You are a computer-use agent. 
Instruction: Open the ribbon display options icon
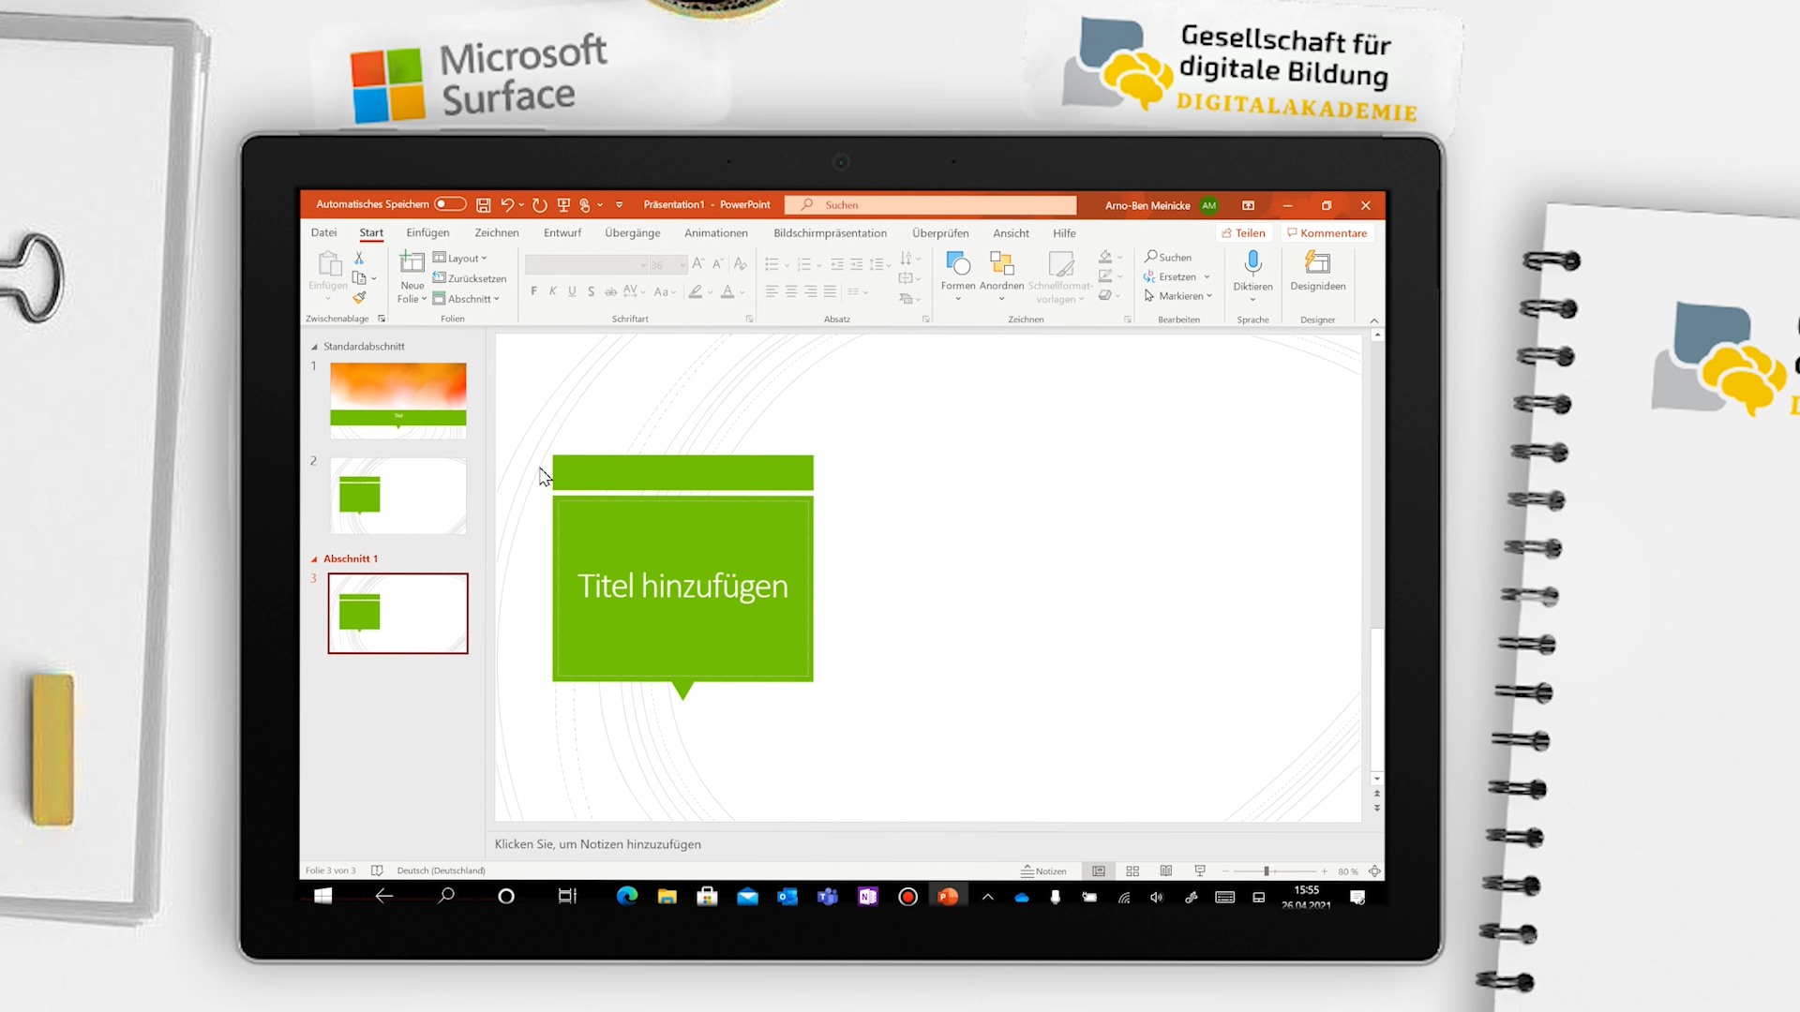tap(1248, 205)
